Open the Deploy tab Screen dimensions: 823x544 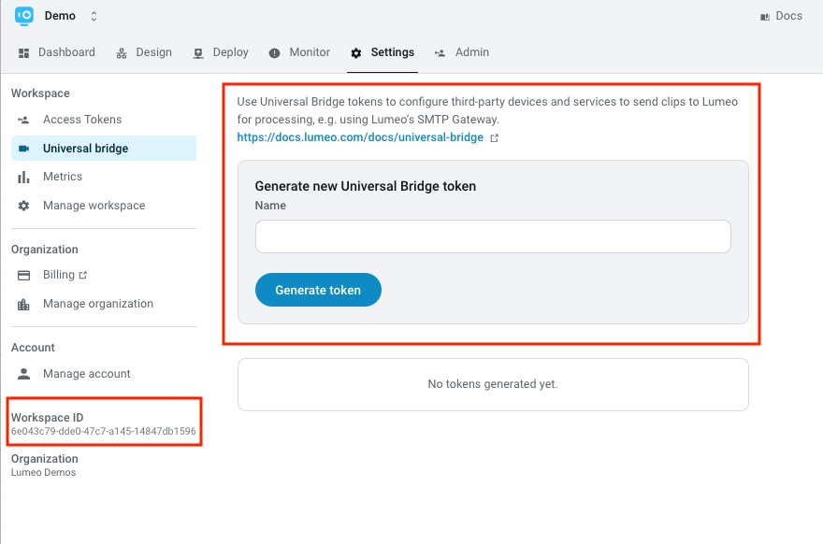221,52
